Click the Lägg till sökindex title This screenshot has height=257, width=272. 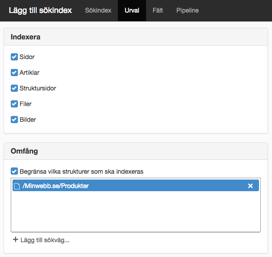coord(40,10)
